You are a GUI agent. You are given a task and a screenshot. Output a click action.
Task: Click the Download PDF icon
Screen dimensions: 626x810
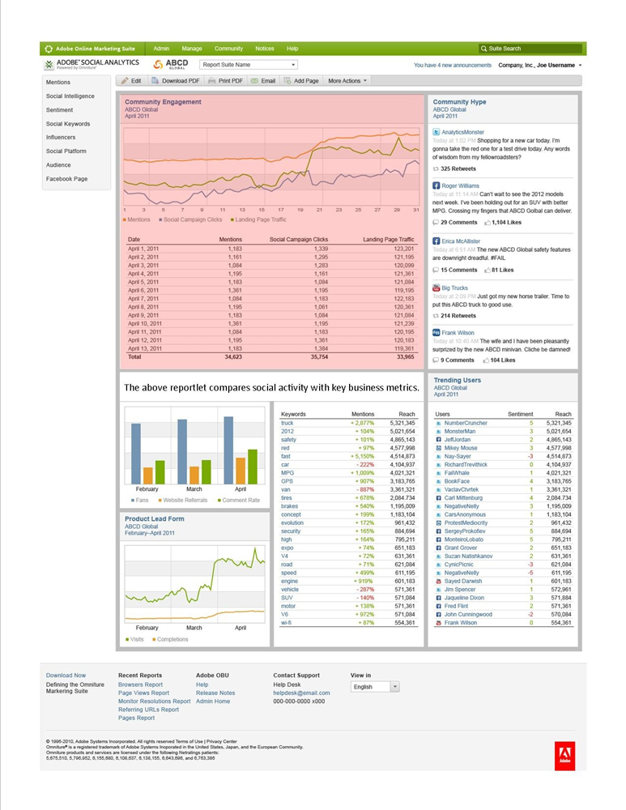click(x=155, y=80)
